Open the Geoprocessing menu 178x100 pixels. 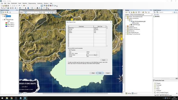tap(32, 3)
